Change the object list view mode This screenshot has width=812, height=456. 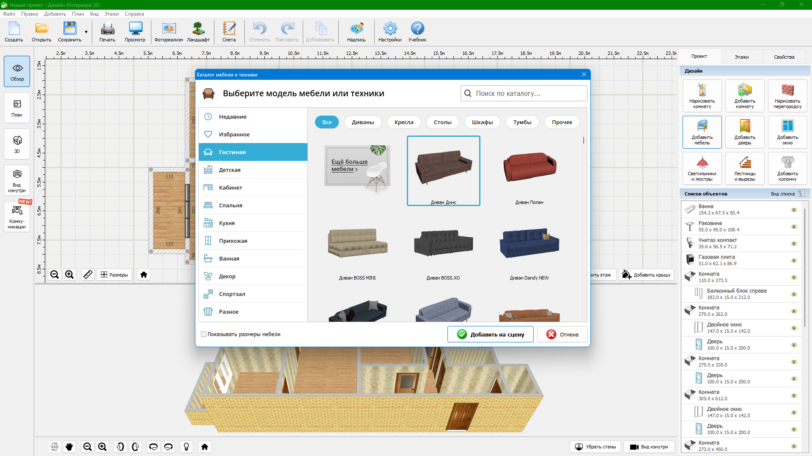[801, 194]
